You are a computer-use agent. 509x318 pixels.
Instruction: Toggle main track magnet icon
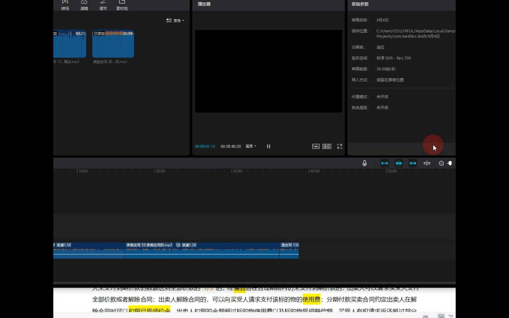tap(385, 163)
